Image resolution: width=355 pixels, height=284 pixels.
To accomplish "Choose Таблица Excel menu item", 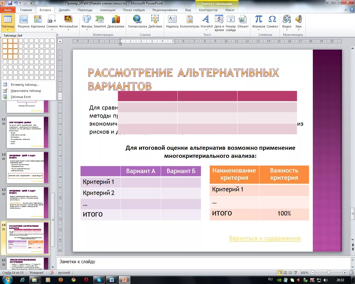I will tap(29, 97).
